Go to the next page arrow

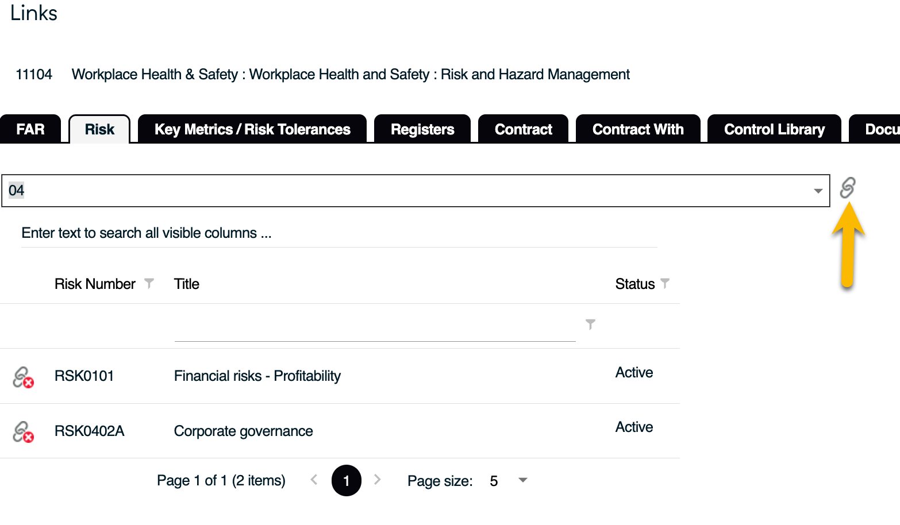pos(377,480)
